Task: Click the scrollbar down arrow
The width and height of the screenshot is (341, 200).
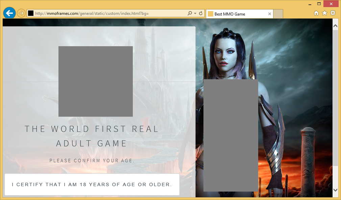Action: coord(335,190)
